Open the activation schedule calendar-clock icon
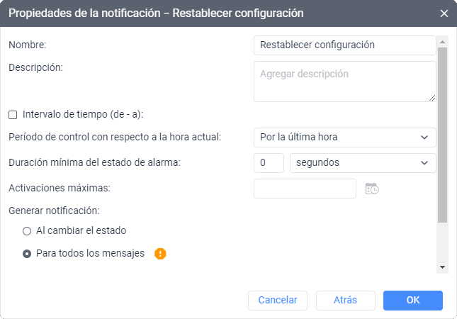Image resolution: width=457 pixels, height=319 pixels. click(x=372, y=189)
